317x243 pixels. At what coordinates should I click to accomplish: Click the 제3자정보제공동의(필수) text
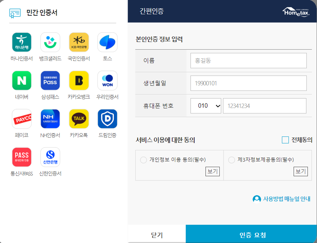pyautogui.click(x=266, y=160)
